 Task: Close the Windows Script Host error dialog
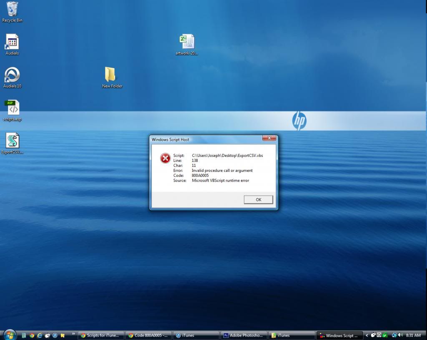[269, 139]
